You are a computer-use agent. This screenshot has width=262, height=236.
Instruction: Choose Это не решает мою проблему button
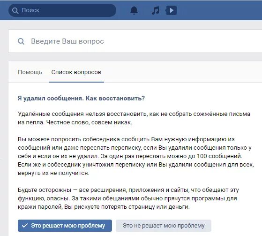pyautogui.click(x=164, y=226)
